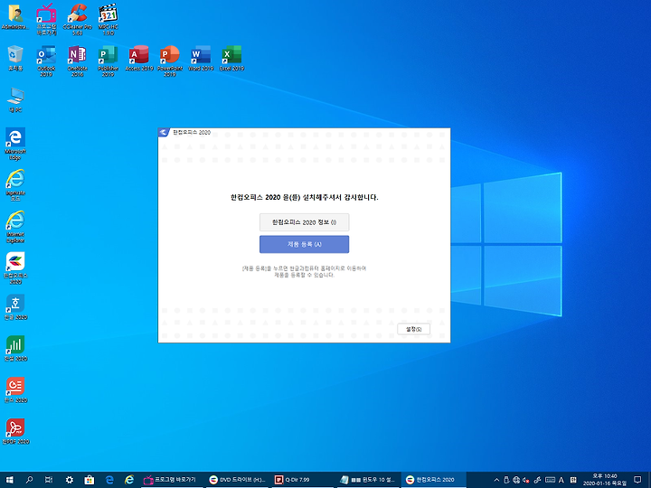Launch 한PDF 2020 desktop shortcut
651x488 pixels.
click(x=15, y=432)
